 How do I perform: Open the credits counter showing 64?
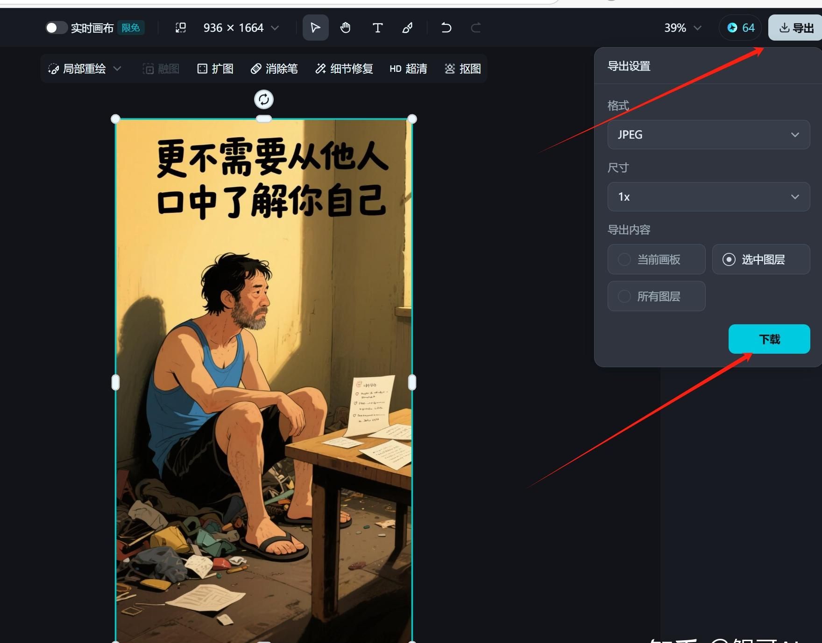pyautogui.click(x=740, y=28)
